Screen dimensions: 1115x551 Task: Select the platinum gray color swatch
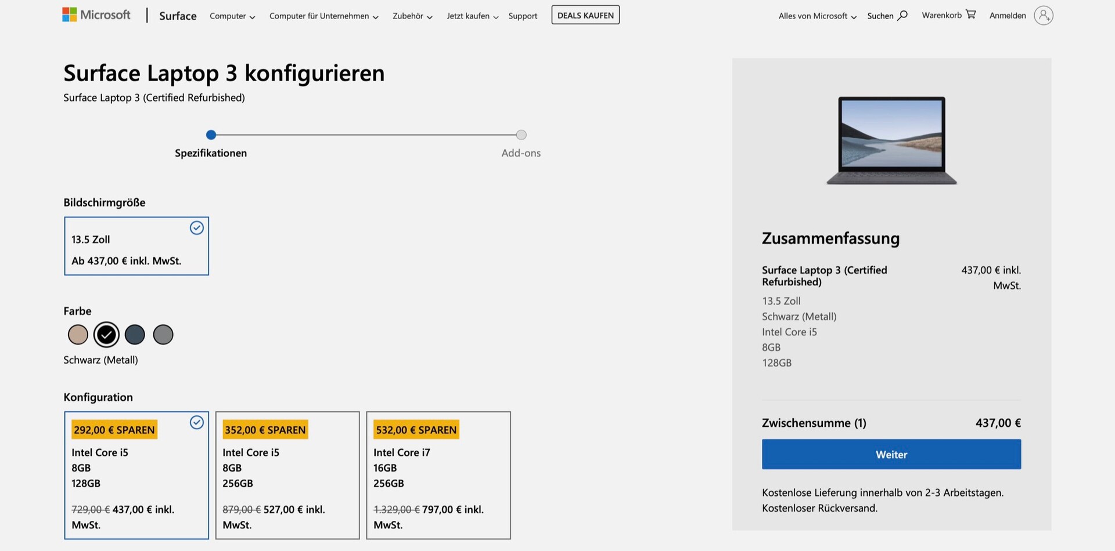163,335
